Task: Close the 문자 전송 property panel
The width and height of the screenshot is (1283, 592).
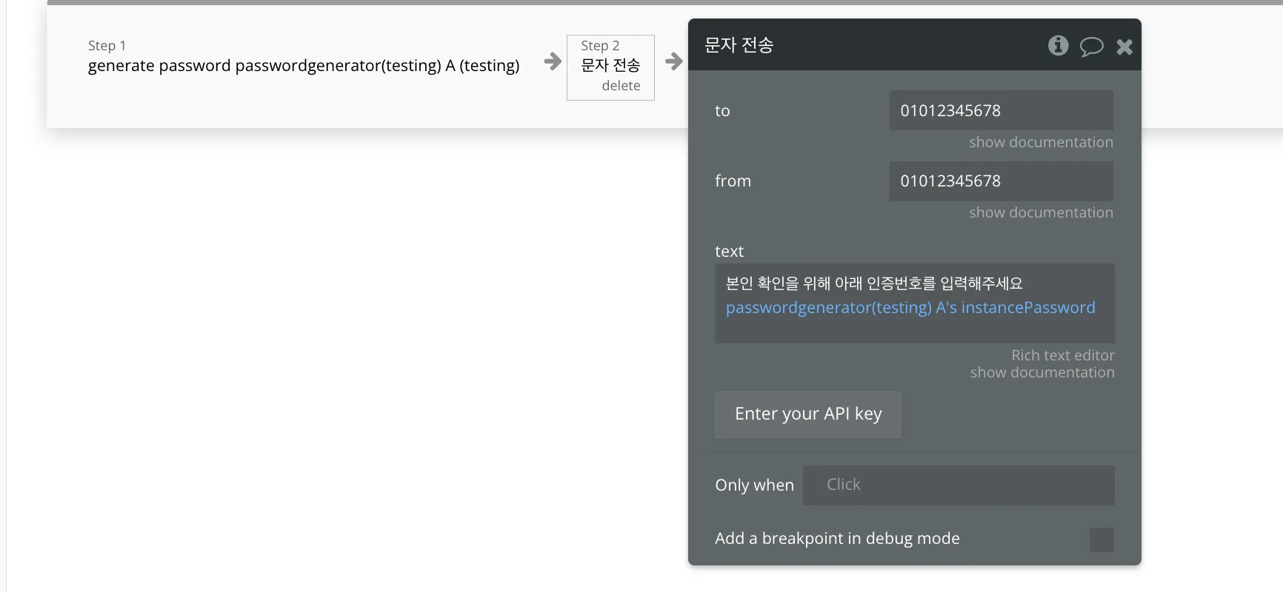Action: [1124, 47]
